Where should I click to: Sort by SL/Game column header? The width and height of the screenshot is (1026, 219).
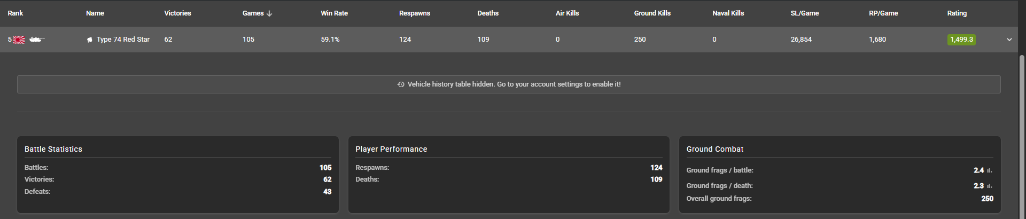click(x=804, y=13)
